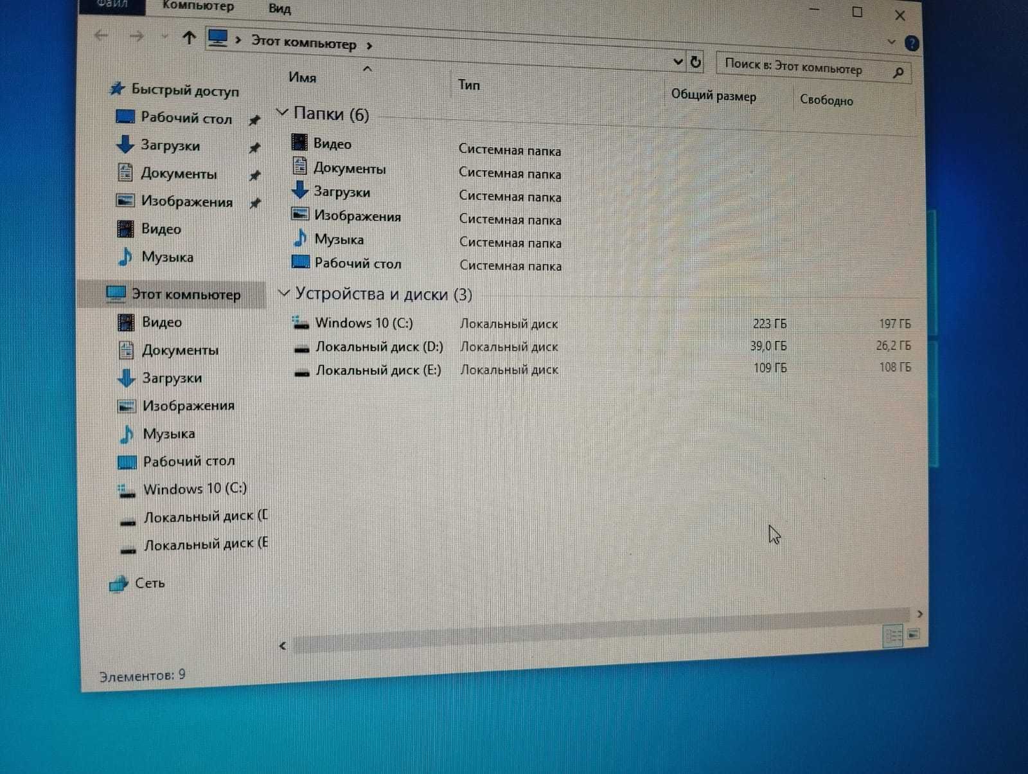Go back with the back arrow
This screenshot has width=1028, height=774.
(101, 35)
